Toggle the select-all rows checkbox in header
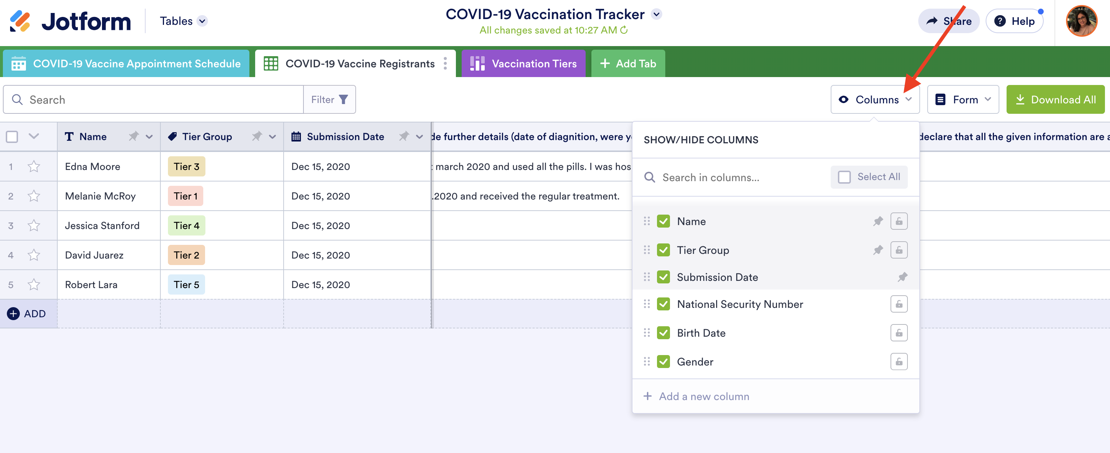The image size is (1110, 453). pos(12,137)
